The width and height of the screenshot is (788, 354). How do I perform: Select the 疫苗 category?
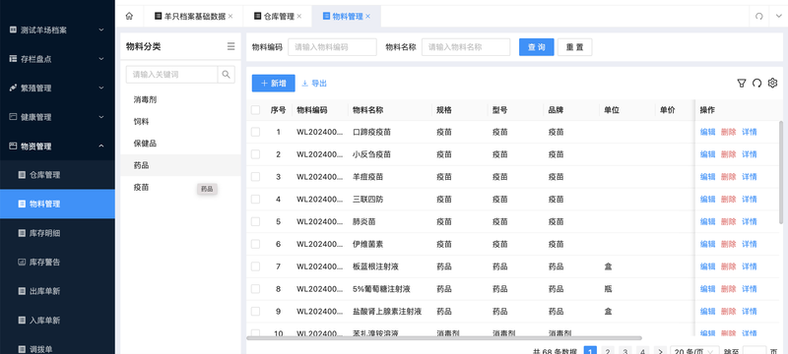tap(181, 188)
